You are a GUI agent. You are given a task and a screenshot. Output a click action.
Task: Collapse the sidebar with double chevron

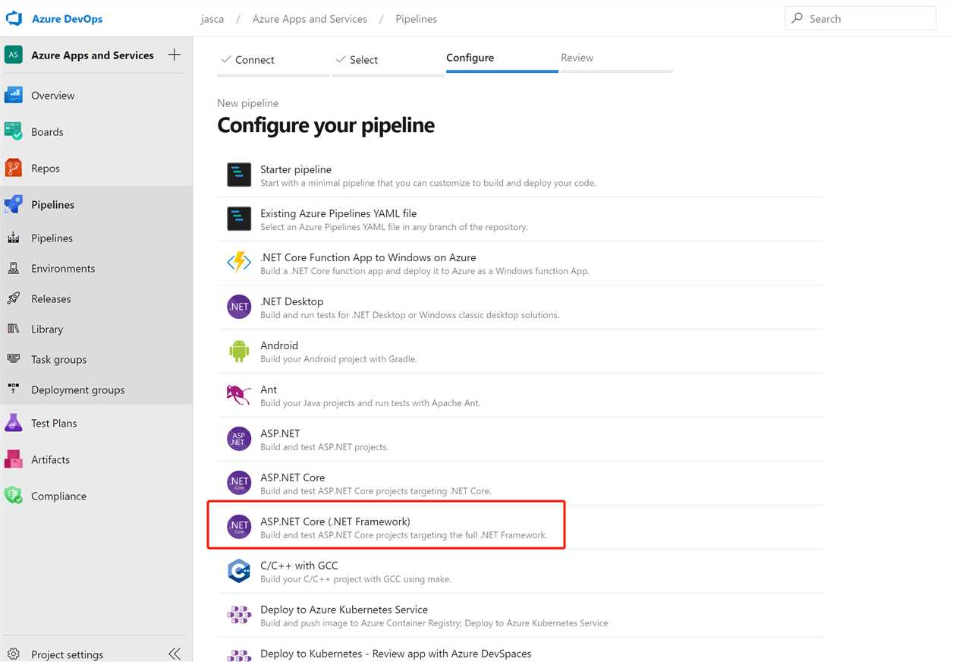point(175,654)
